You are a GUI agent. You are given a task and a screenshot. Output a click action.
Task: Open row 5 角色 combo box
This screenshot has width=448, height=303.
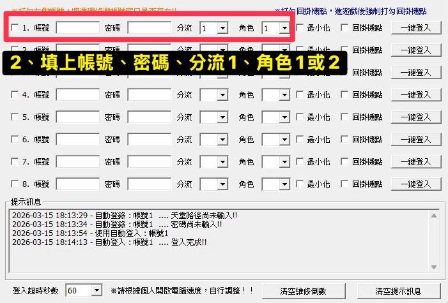click(x=284, y=117)
